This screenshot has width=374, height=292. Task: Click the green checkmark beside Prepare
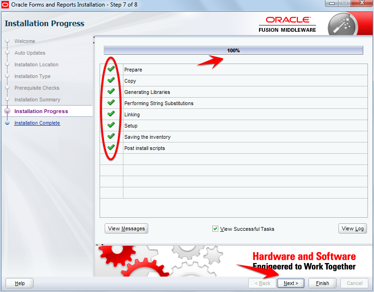111,69
